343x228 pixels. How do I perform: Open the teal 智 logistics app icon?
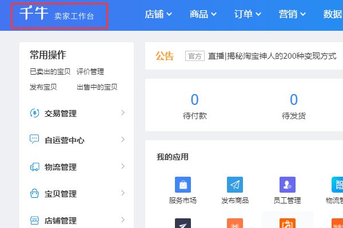click(x=337, y=185)
